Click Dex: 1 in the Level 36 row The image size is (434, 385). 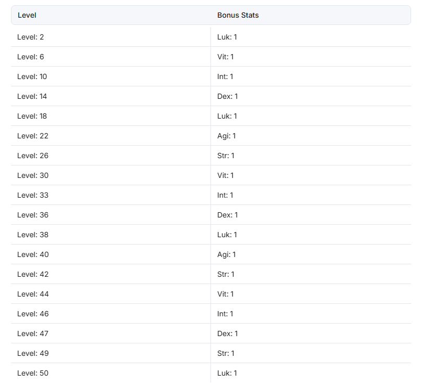[228, 215]
